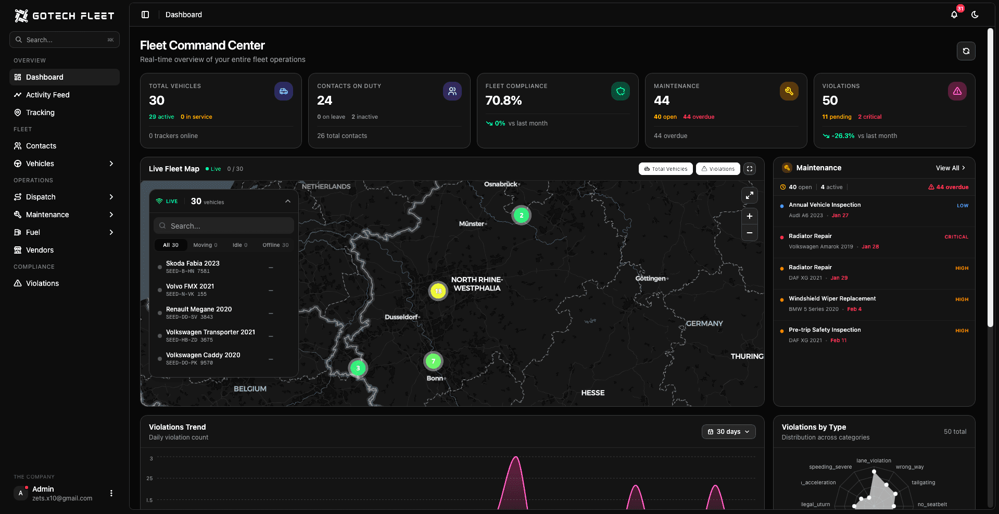Open the notifications bell
999x514 pixels.
tap(954, 15)
